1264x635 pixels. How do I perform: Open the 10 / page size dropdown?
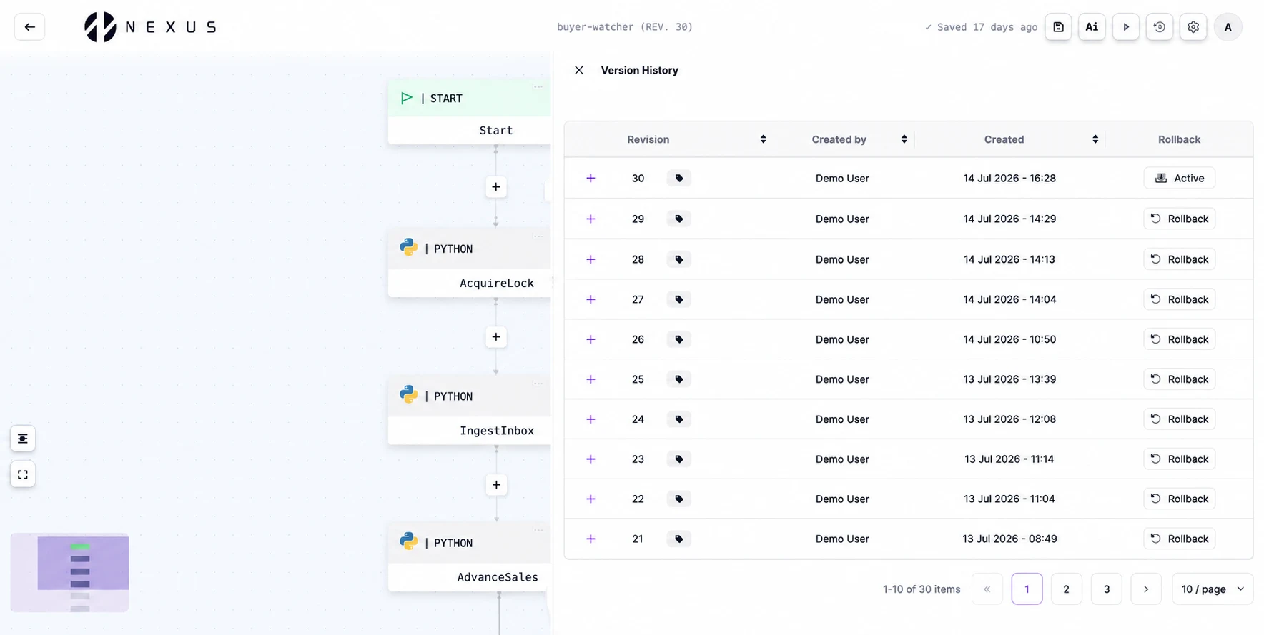(x=1213, y=589)
